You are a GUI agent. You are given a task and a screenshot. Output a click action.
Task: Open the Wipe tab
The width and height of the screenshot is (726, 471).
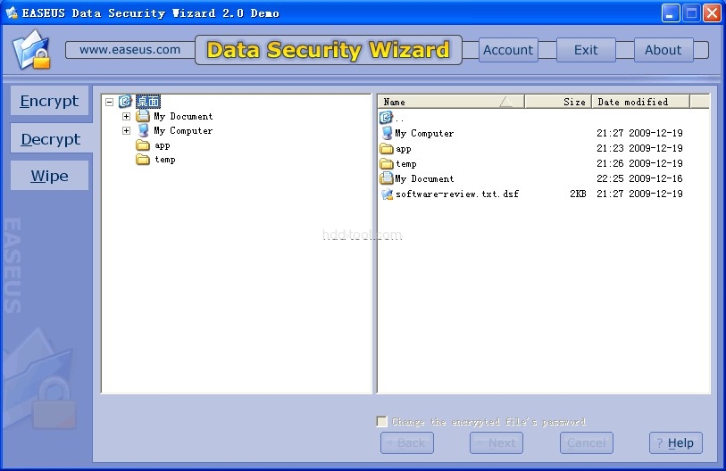tap(49, 176)
